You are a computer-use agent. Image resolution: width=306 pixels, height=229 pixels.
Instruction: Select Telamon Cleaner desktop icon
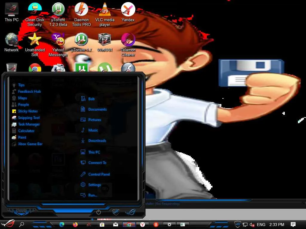[x=128, y=45]
